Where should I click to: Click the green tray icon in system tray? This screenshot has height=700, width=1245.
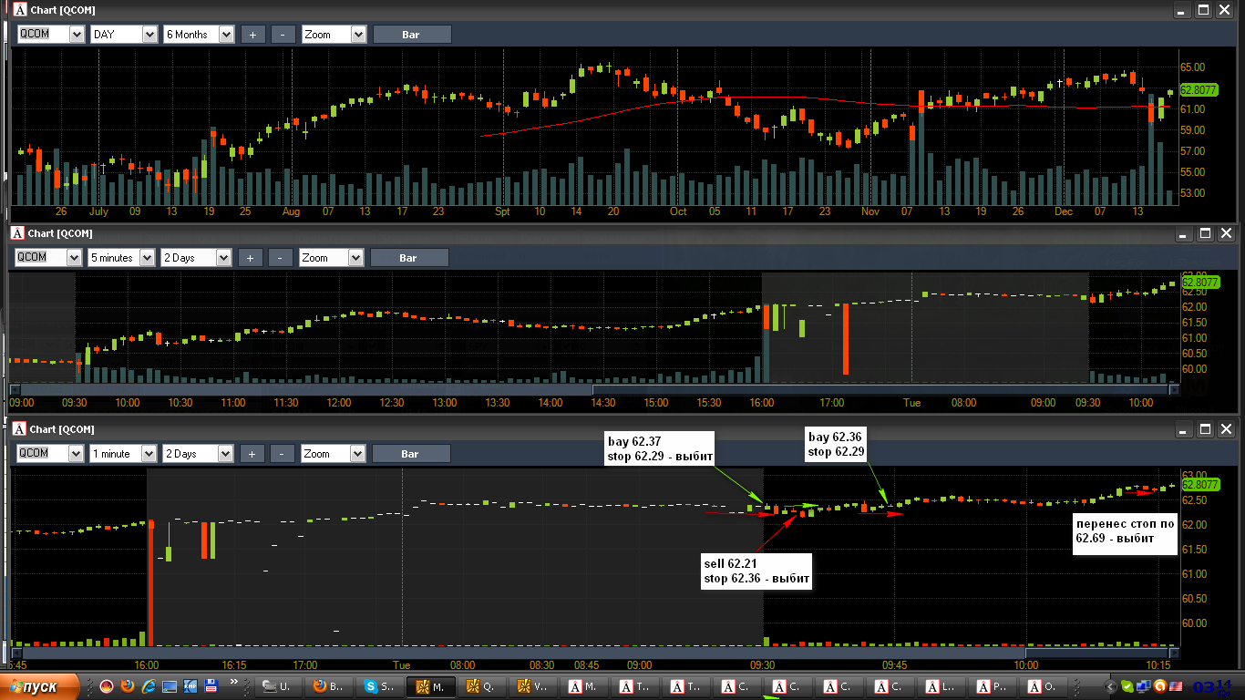(1128, 686)
